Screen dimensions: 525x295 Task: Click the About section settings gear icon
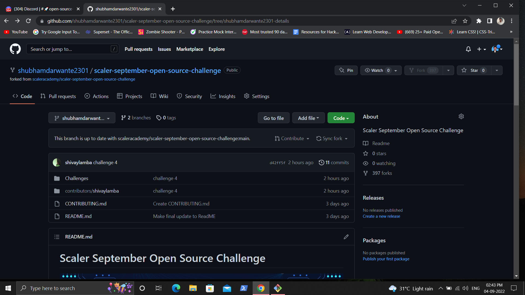point(461,116)
